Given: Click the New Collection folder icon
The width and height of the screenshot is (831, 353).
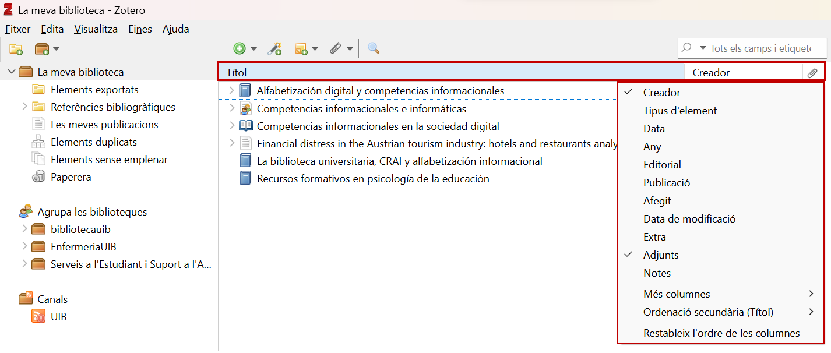Looking at the screenshot, I should click(16, 49).
